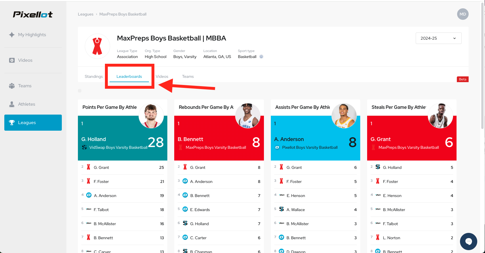Click the MaxPreps league logo

click(x=97, y=46)
